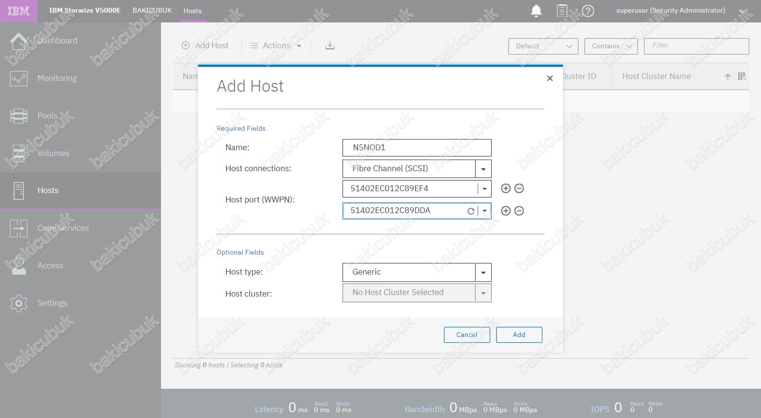The width and height of the screenshot is (761, 418).
Task: Click the Access user icon
Action: pos(19,266)
